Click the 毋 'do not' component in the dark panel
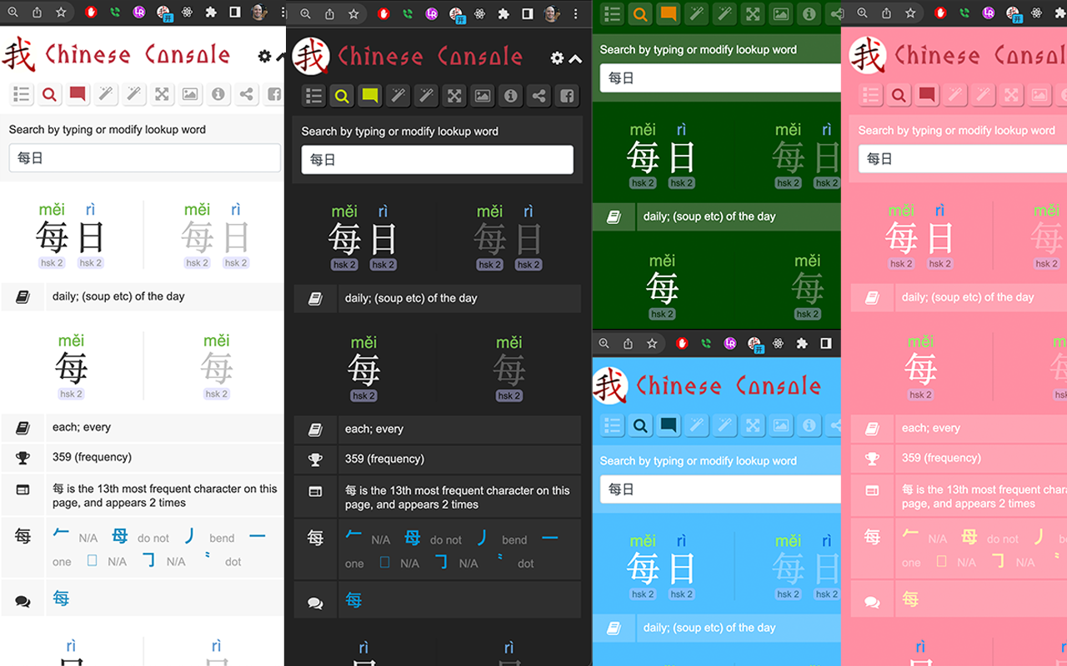Image resolution: width=1067 pixels, height=666 pixels. pyautogui.click(x=413, y=539)
